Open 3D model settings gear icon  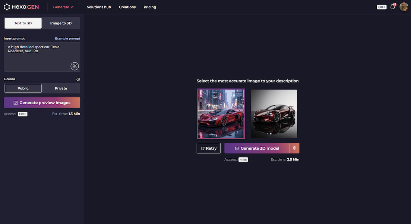[x=294, y=148]
